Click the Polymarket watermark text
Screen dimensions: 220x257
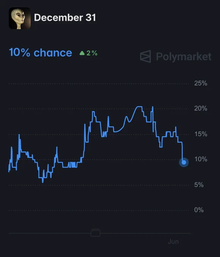click(x=184, y=57)
